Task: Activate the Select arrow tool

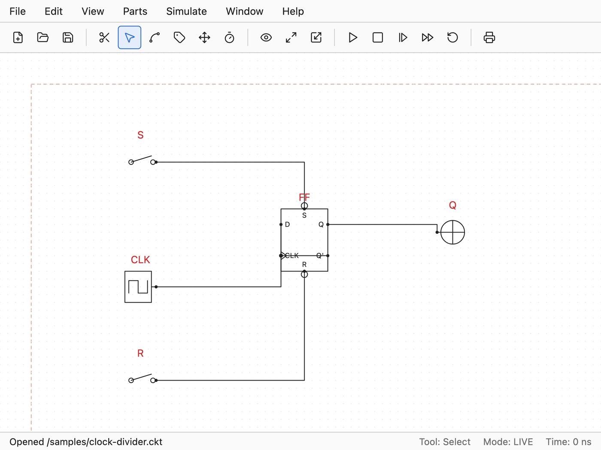Action: (x=130, y=38)
